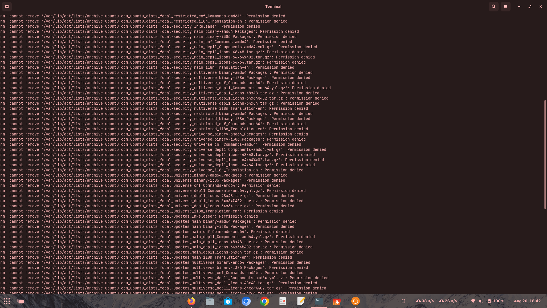Open the applications grid in the panel
The height and width of the screenshot is (308, 547).
(x=7, y=301)
